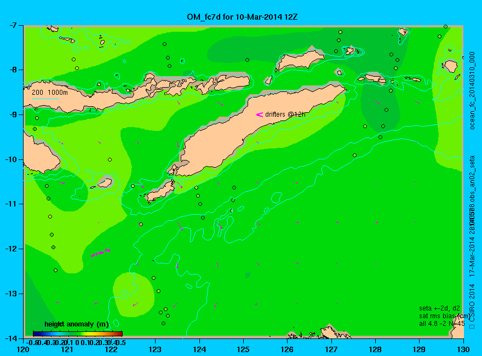Screen dimensions: 482x356
Task: Click the 126 longitude axis label
Action: (288, 349)
